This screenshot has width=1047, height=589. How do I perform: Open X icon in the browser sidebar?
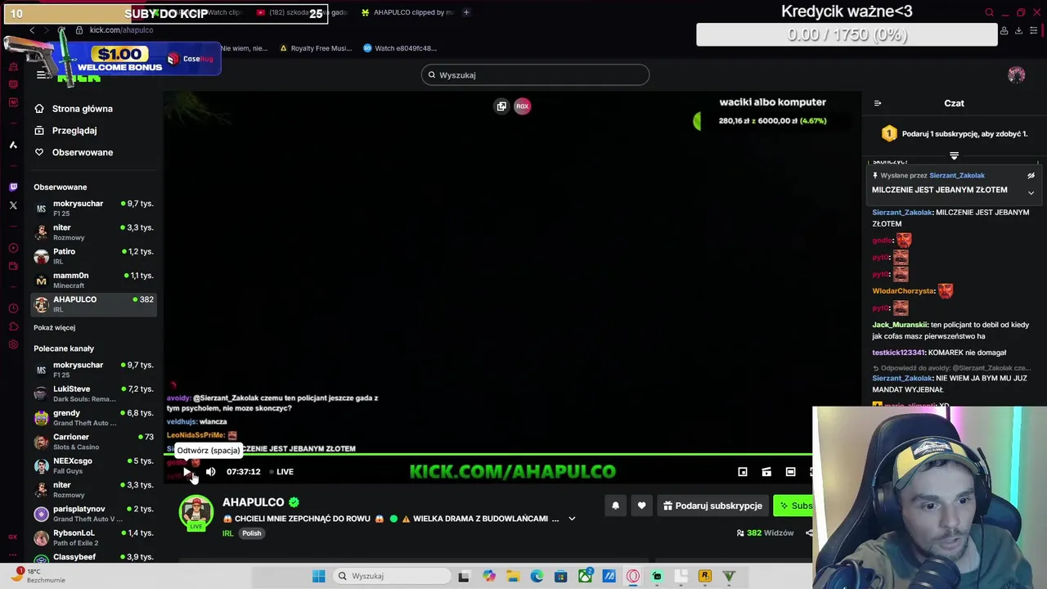pyautogui.click(x=13, y=205)
